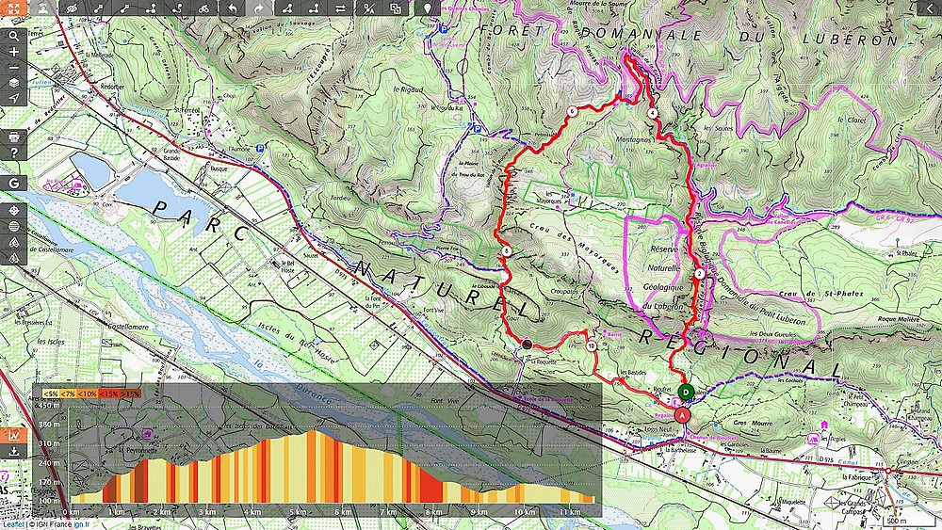Click the striped globe icon
This screenshot has height=530, width=942.
pyautogui.click(x=13, y=226)
